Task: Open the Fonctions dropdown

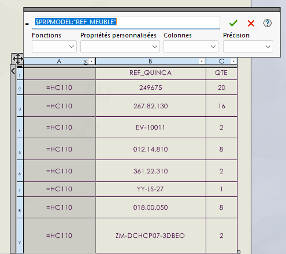Action: 54,47
